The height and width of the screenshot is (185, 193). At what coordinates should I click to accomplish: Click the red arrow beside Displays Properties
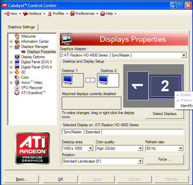click(x=23, y=52)
